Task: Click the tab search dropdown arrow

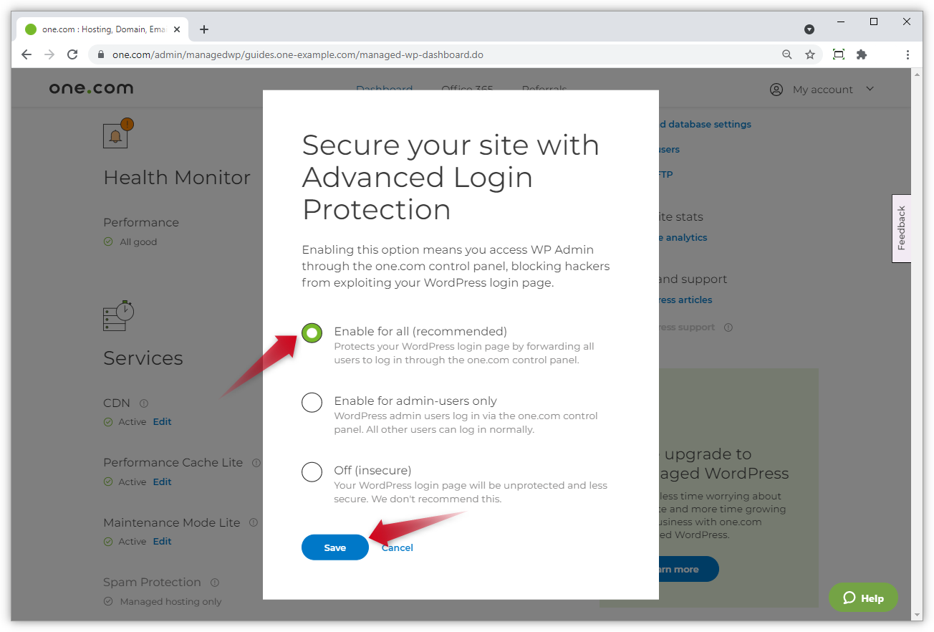Action: (809, 29)
